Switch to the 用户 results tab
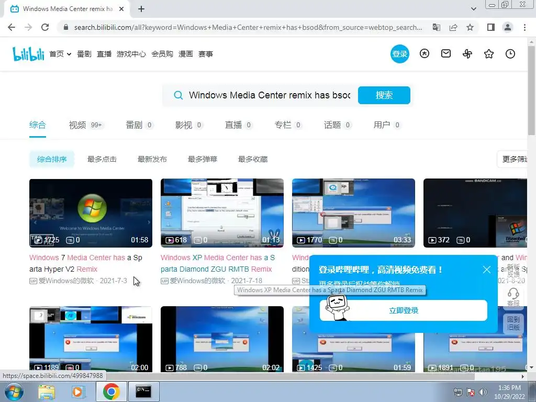The width and height of the screenshot is (536, 402). [x=387, y=125]
